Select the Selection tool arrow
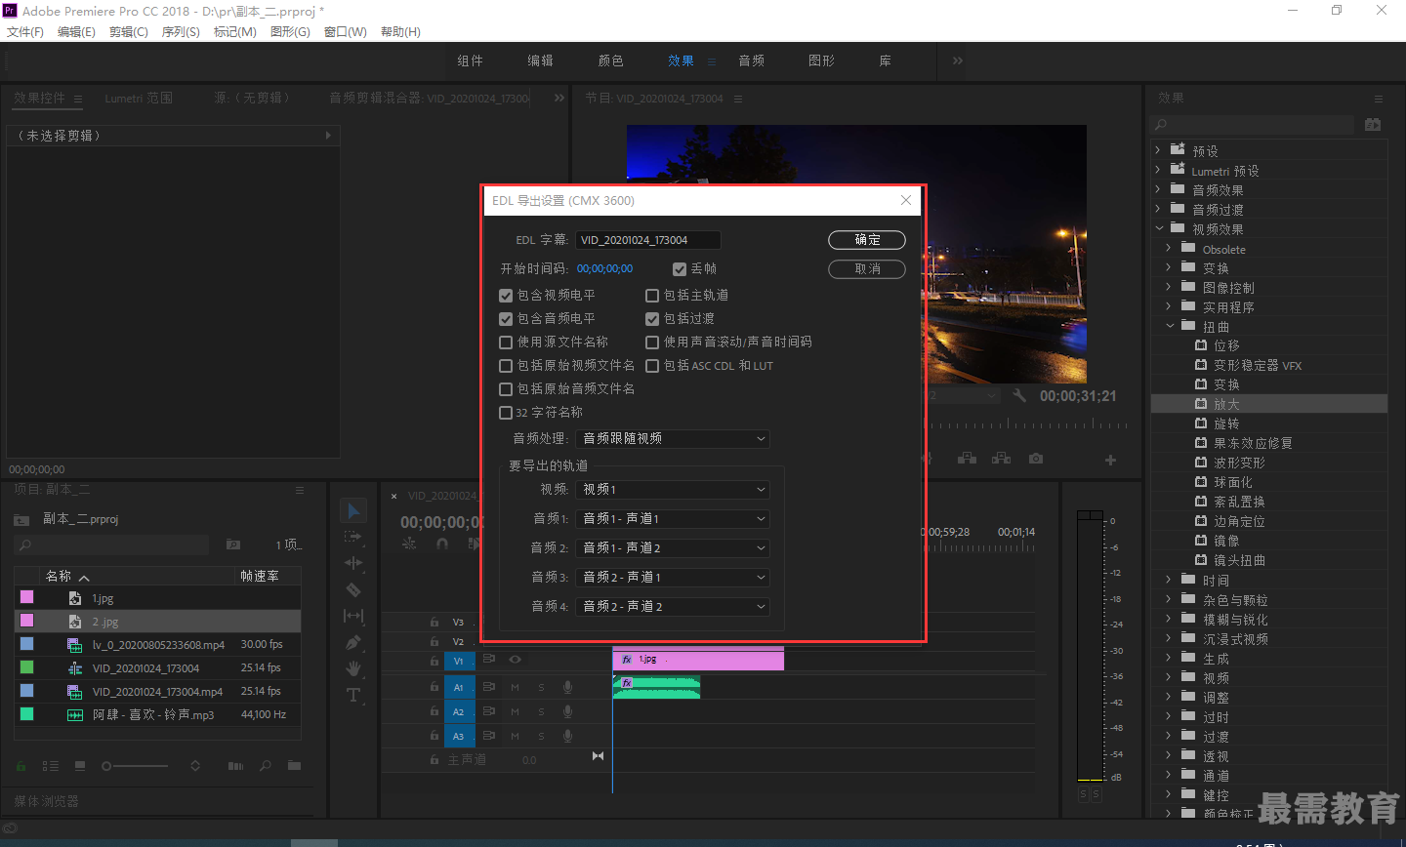 click(x=353, y=510)
